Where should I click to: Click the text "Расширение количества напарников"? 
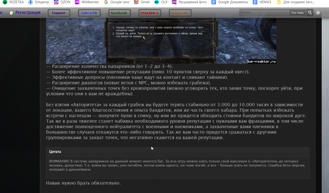[x=93, y=66]
